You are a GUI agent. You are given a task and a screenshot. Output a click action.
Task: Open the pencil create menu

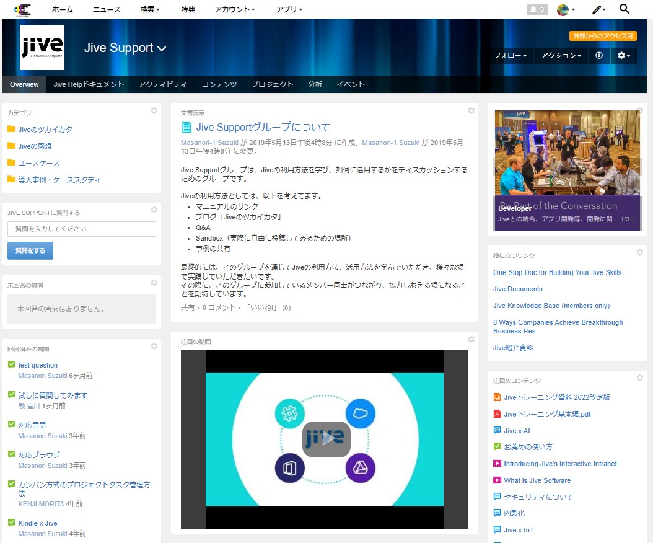click(x=598, y=9)
